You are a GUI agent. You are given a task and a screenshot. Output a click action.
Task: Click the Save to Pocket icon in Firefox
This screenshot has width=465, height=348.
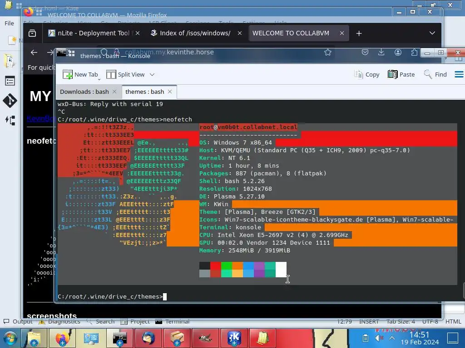coord(365,53)
